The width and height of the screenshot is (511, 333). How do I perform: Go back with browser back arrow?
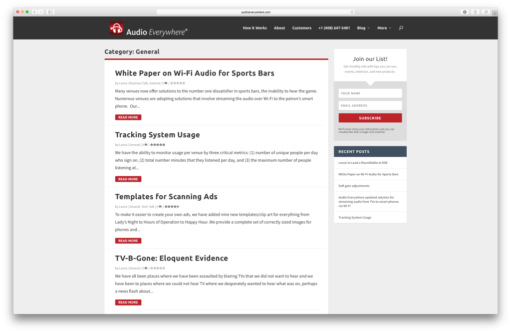(x=34, y=12)
